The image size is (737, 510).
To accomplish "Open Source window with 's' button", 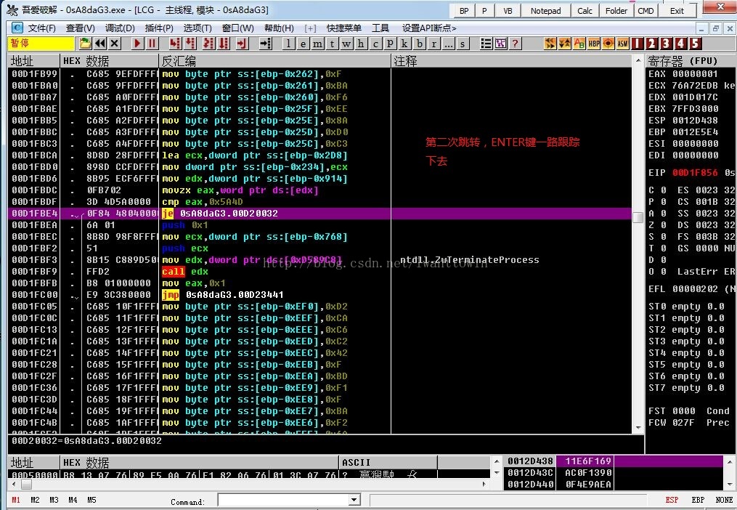I will click(x=463, y=44).
